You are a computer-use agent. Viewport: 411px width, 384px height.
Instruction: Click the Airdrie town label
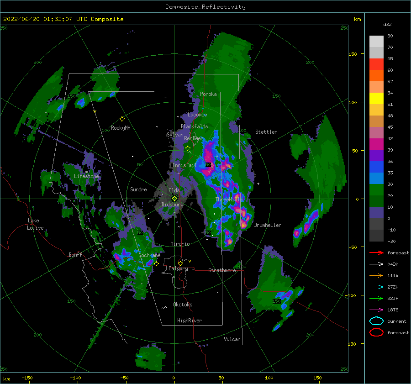coord(180,244)
